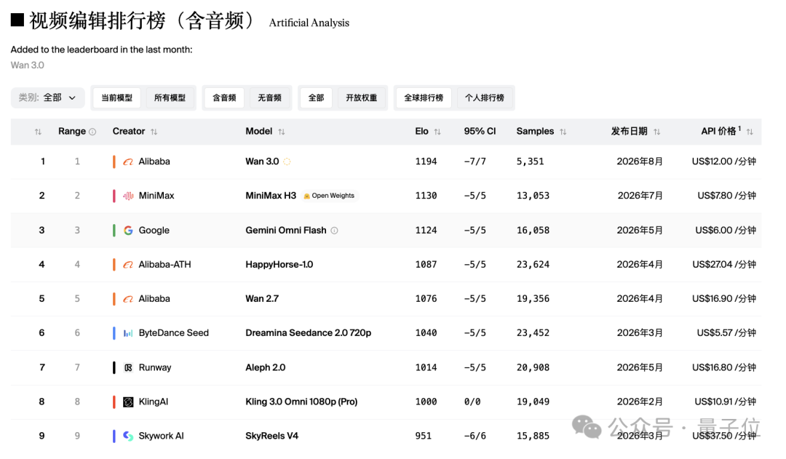Choose the 全部 weights filter
This screenshot has height=459, width=786.
[317, 97]
